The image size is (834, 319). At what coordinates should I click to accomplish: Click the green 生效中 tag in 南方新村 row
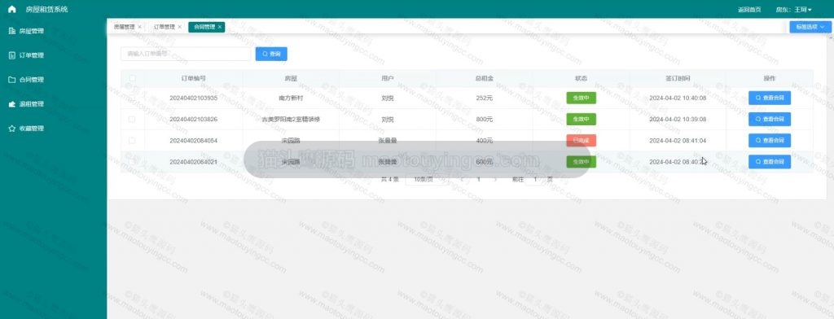(581, 98)
